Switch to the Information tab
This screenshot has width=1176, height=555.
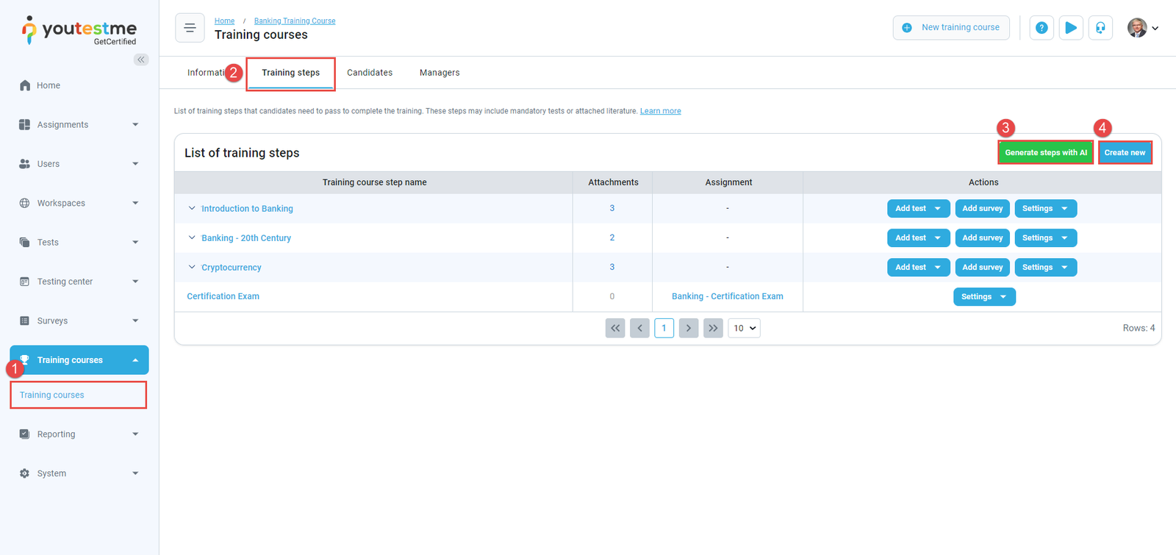click(x=206, y=73)
